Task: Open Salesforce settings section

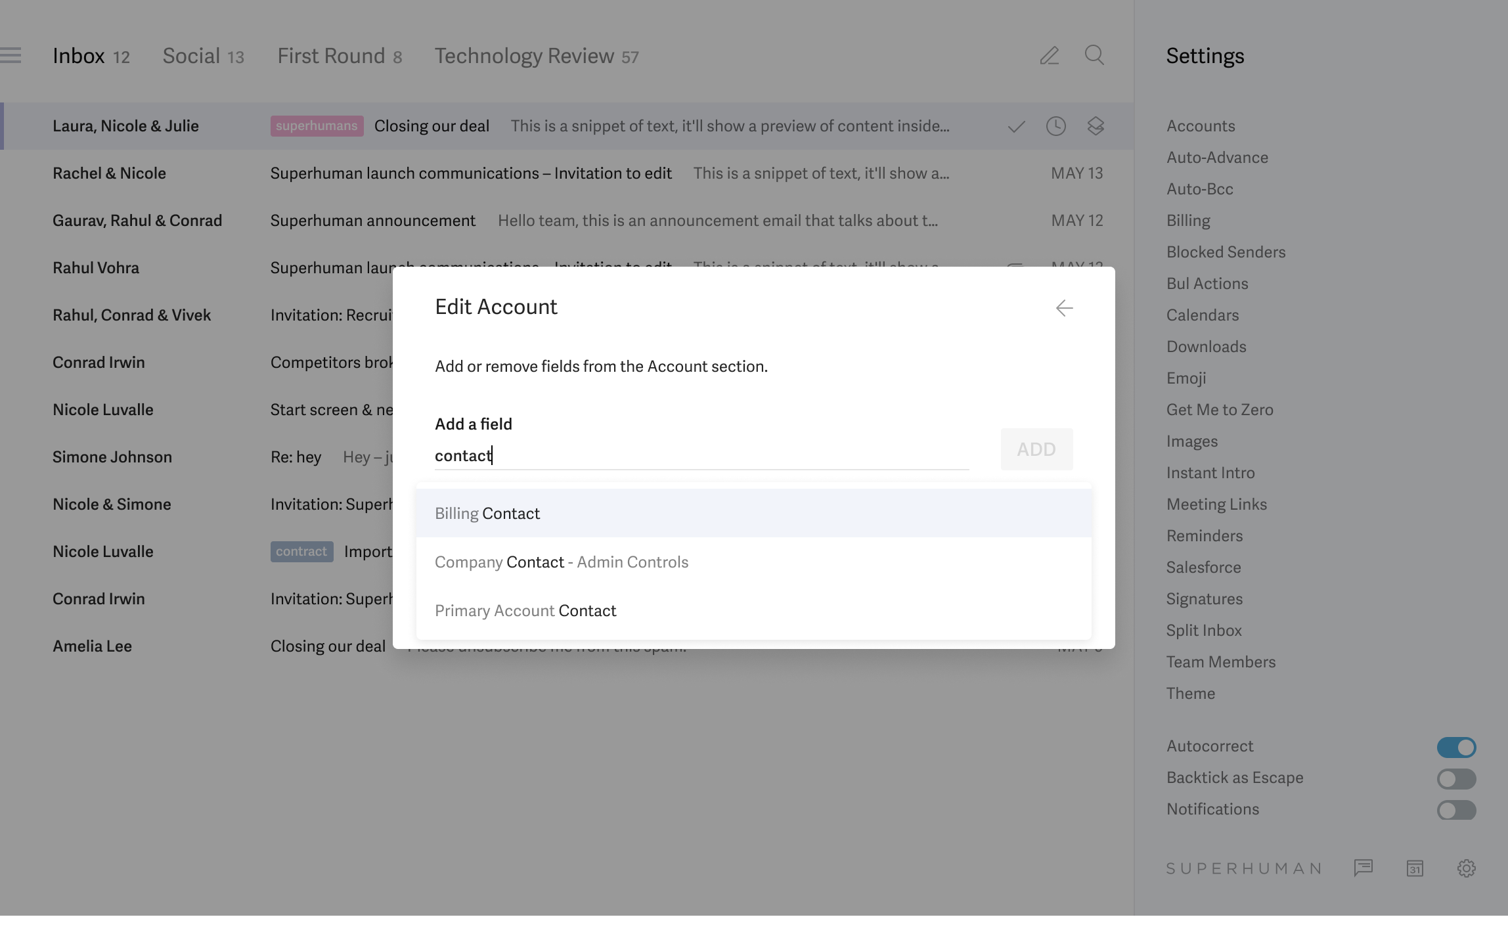Action: (1203, 568)
